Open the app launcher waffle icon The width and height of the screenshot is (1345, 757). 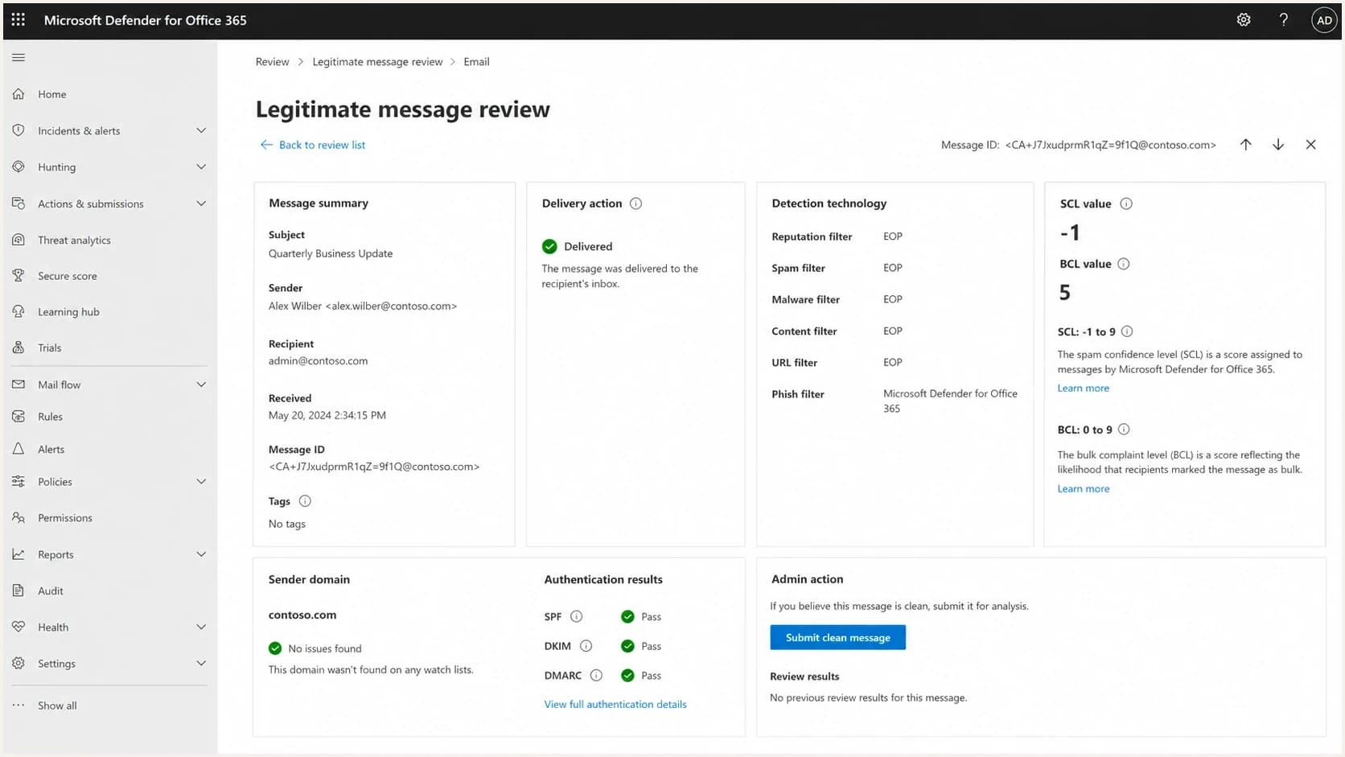pyautogui.click(x=18, y=19)
